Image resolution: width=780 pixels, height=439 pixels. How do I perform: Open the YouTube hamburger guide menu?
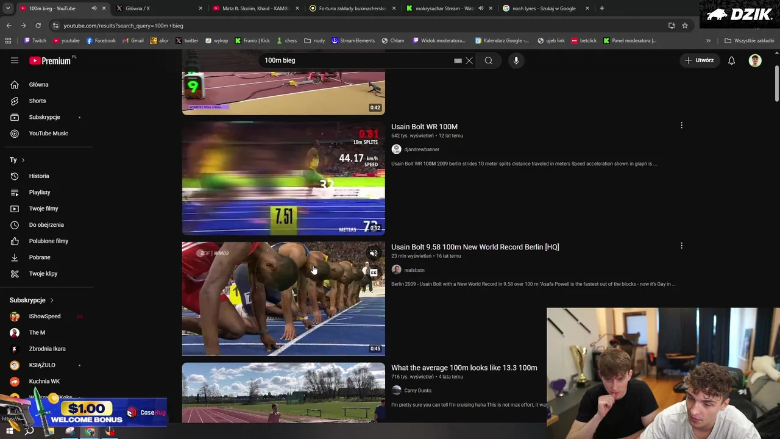(x=15, y=60)
